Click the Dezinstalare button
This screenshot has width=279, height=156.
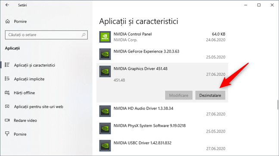[210, 95]
